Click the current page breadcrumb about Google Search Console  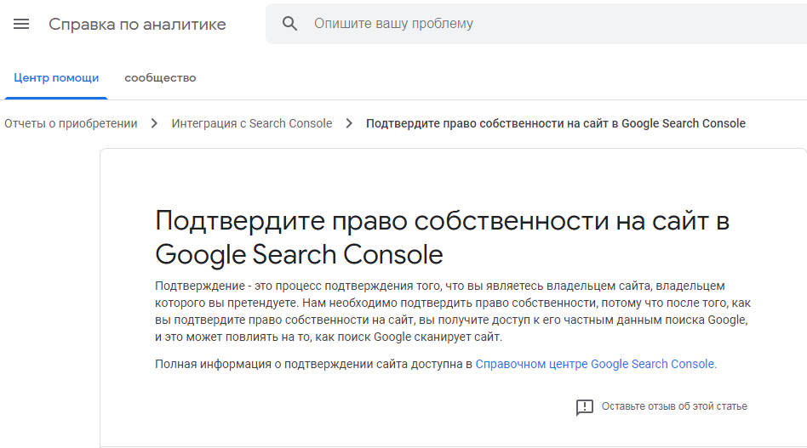tap(555, 124)
